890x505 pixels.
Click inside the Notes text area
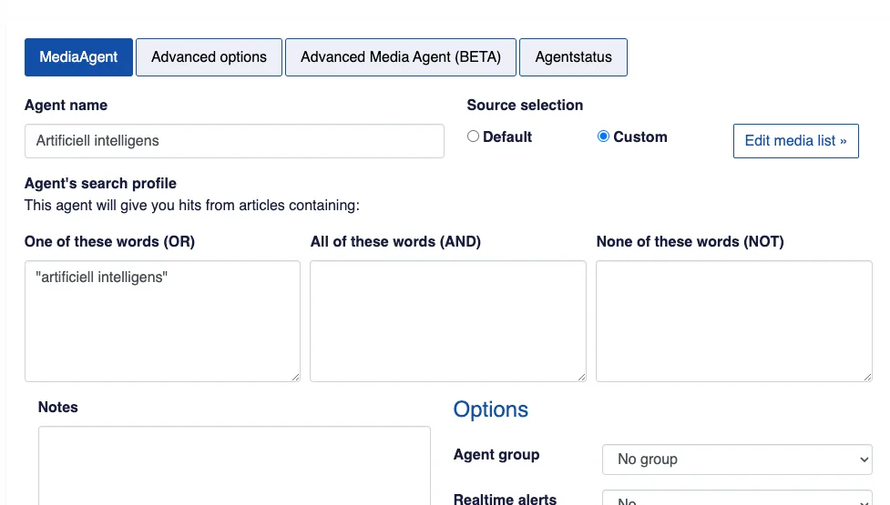pyautogui.click(x=234, y=464)
